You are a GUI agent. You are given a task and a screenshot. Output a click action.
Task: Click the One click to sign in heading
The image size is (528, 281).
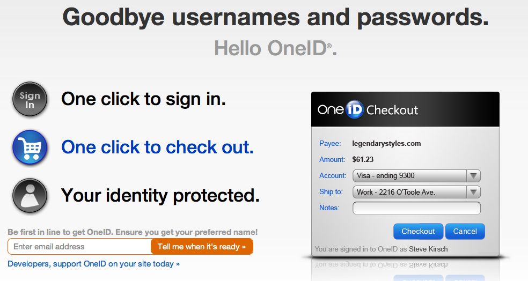[x=143, y=99]
